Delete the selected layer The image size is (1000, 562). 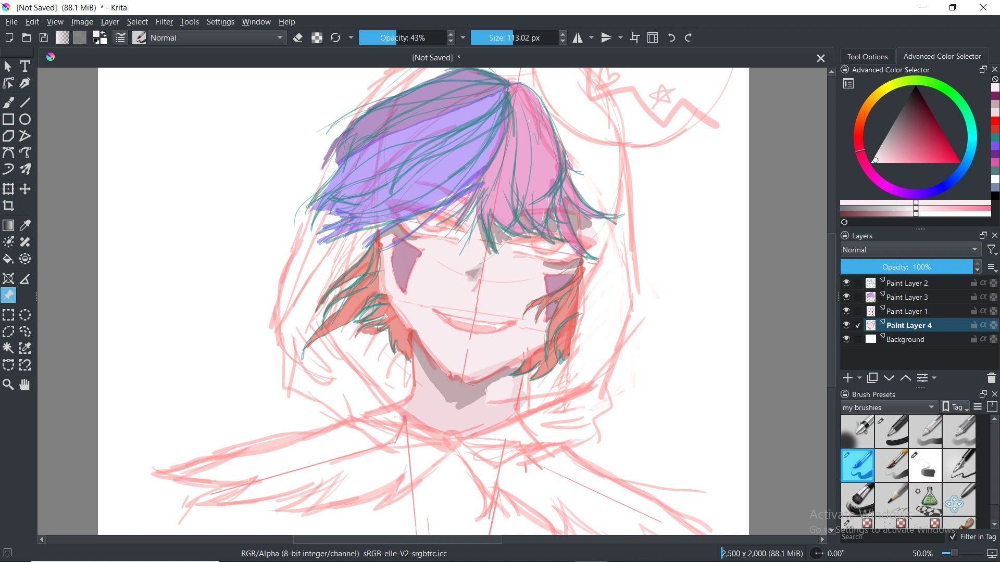coord(991,378)
